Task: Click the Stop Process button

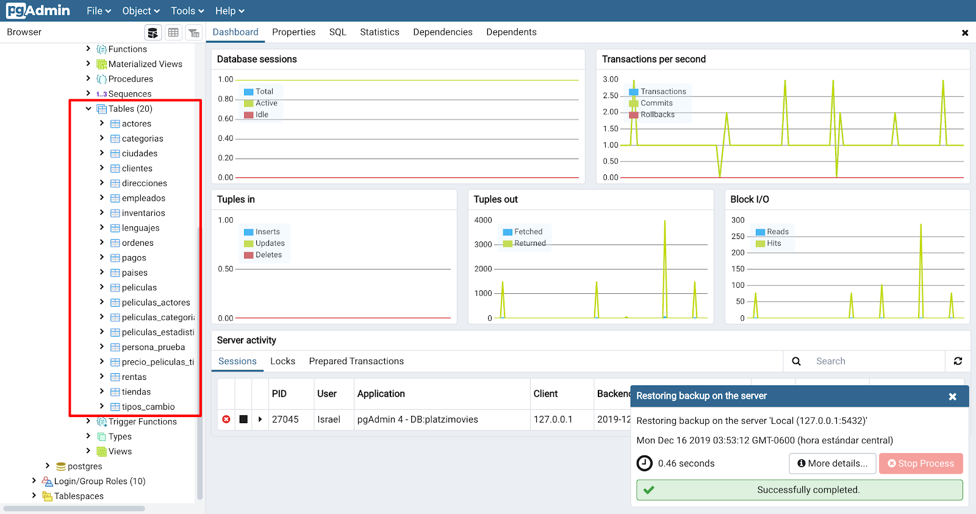Action: (x=920, y=463)
